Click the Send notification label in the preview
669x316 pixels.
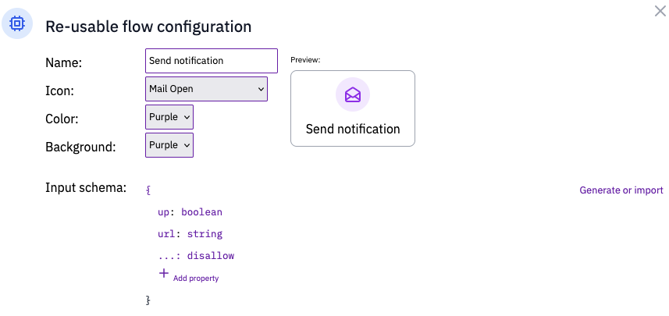click(353, 129)
